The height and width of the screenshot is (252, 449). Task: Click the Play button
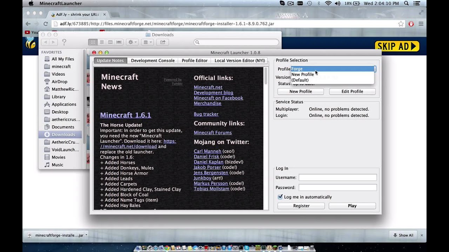pyautogui.click(x=352, y=206)
